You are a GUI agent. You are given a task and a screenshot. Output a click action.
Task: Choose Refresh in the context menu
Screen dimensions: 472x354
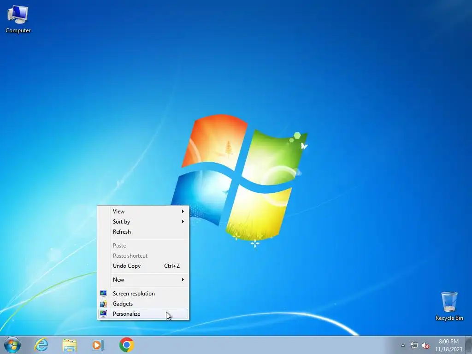click(x=143, y=232)
